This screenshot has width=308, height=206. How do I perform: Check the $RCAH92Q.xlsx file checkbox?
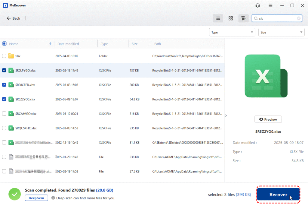4,114
